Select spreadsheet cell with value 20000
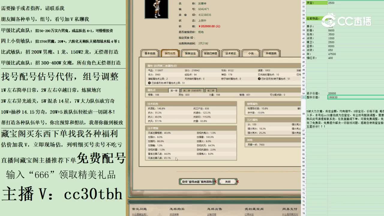The height and width of the screenshot is (216, 384). pos(356,93)
